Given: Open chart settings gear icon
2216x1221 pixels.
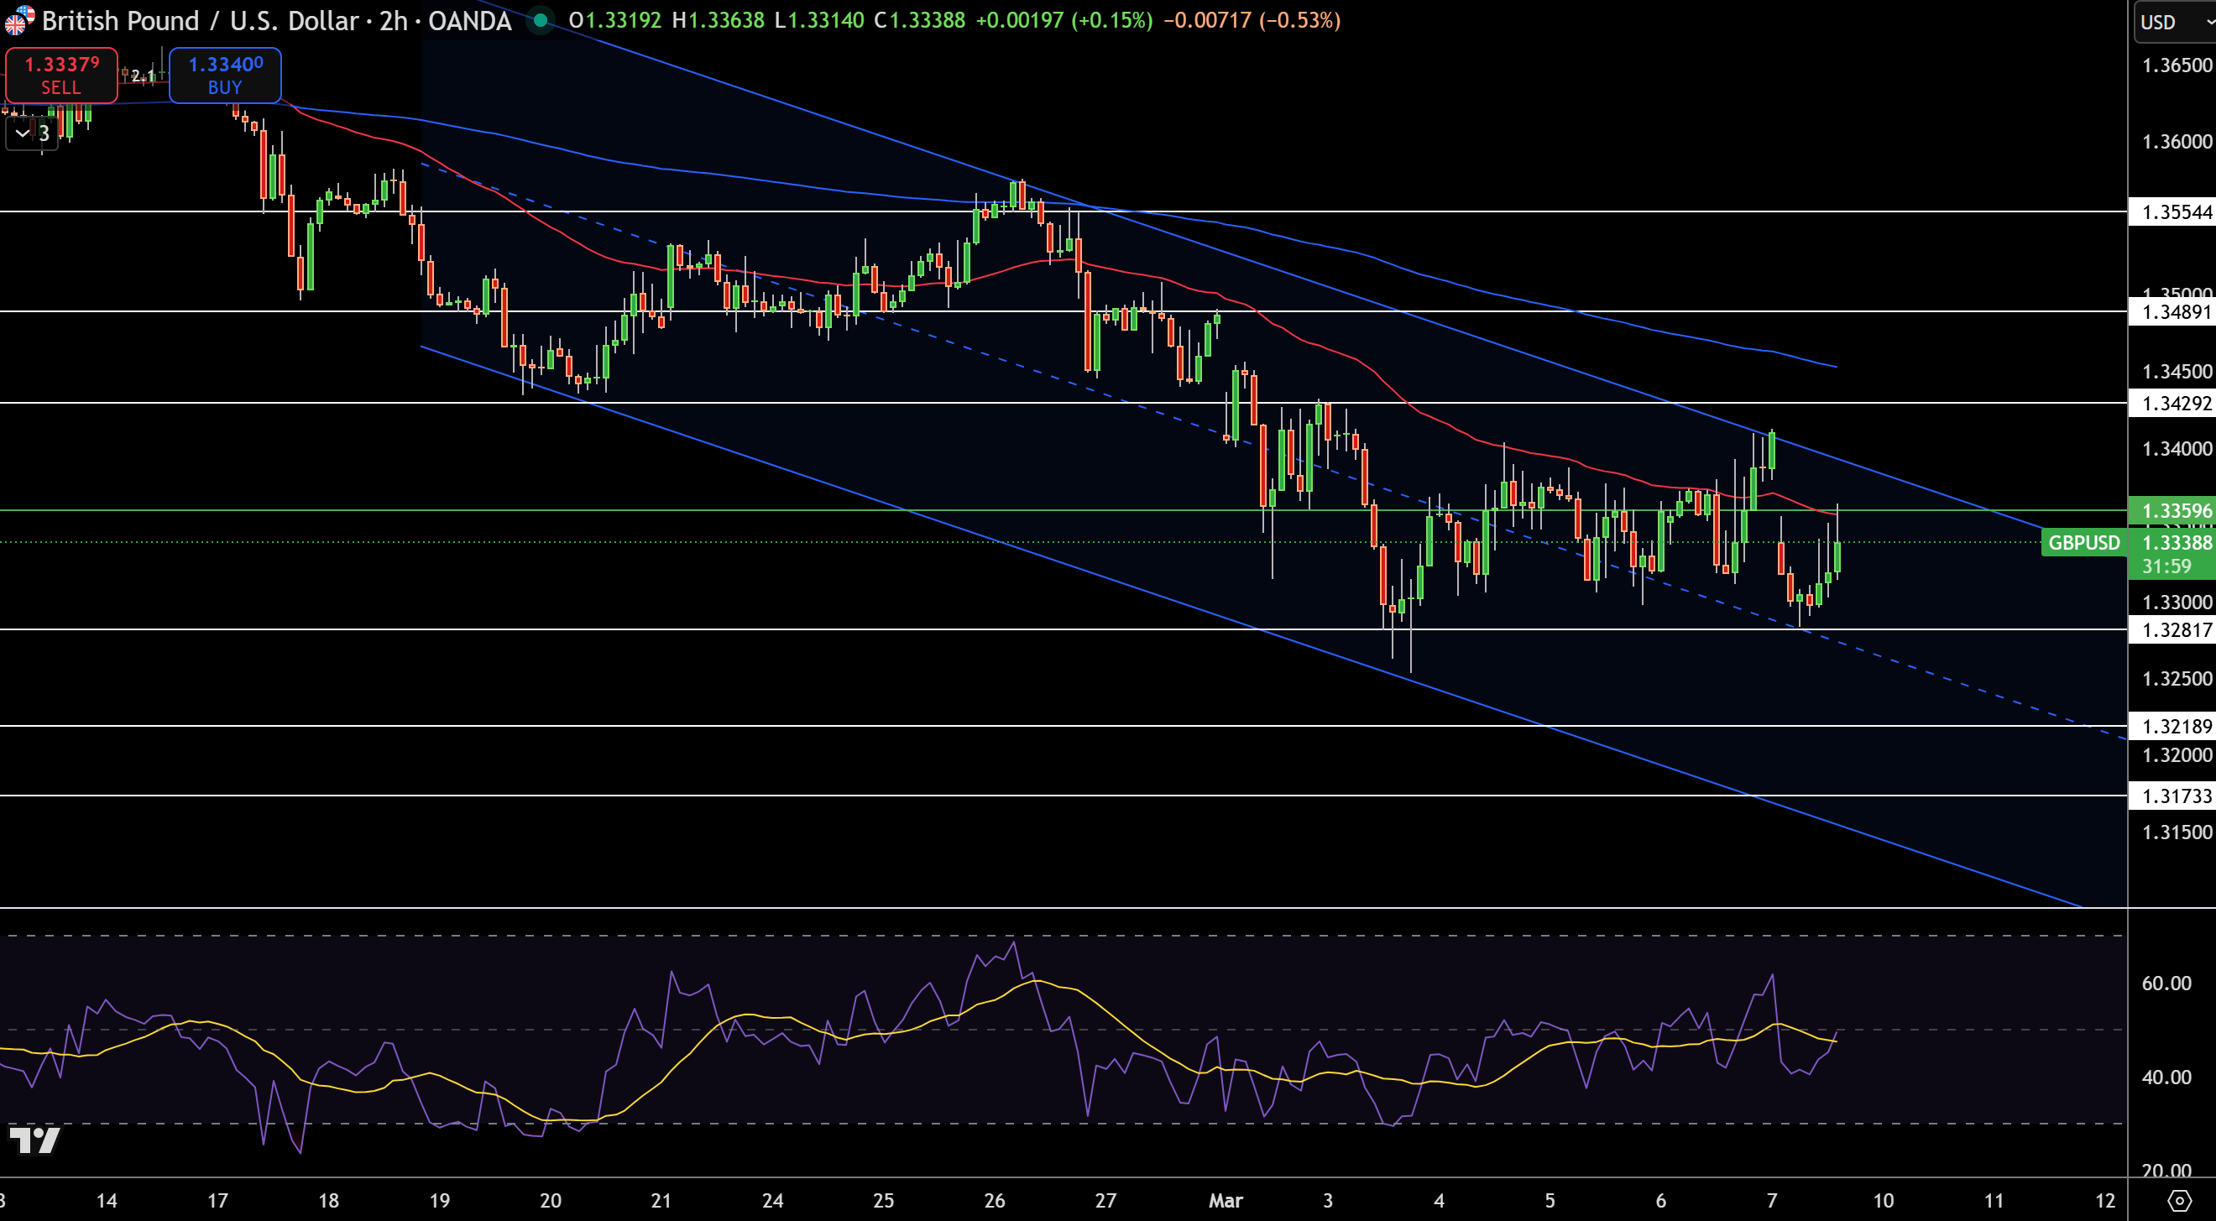Looking at the screenshot, I should (2180, 1200).
